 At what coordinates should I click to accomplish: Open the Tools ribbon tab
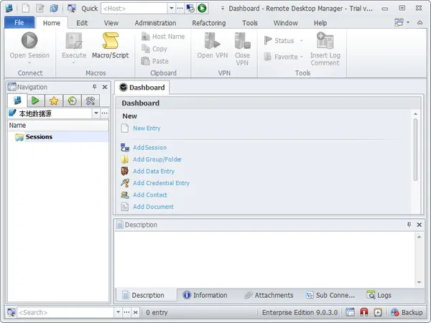[249, 23]
